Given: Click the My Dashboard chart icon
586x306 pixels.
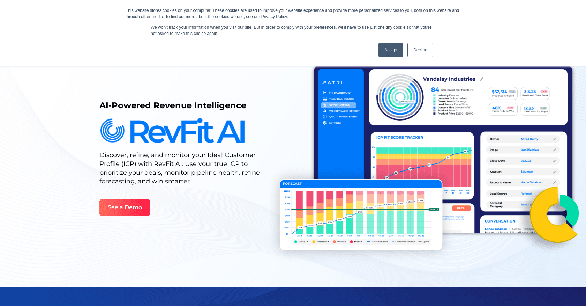Looking at the screenshot, I should point(325,93).
